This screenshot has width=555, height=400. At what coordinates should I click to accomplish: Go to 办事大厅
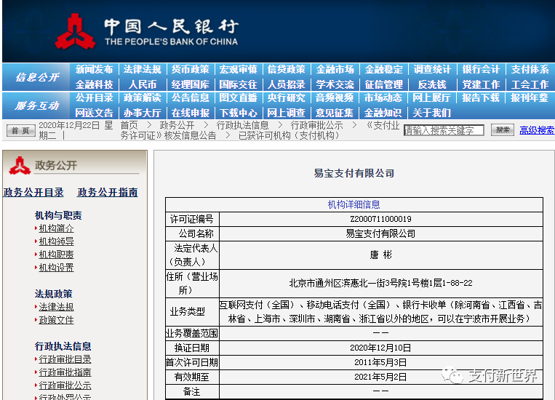[143, 113]
